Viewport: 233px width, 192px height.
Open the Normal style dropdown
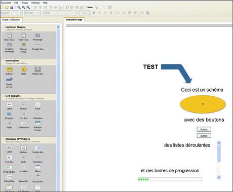point(11,13)
